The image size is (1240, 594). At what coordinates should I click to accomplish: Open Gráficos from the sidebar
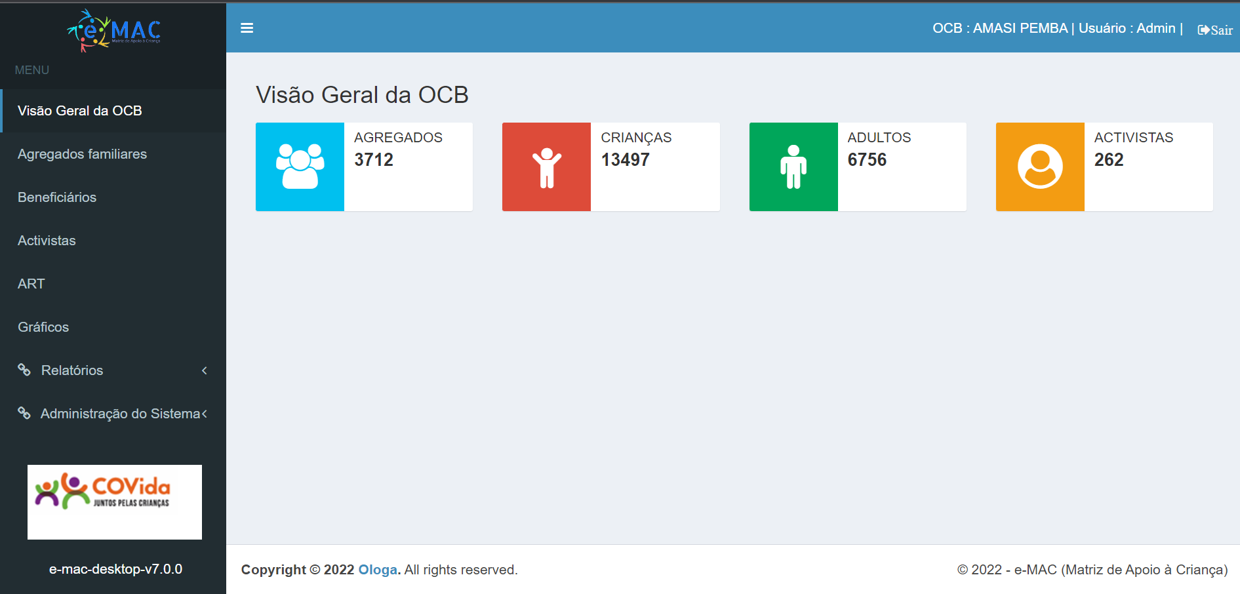pos(43,327)
